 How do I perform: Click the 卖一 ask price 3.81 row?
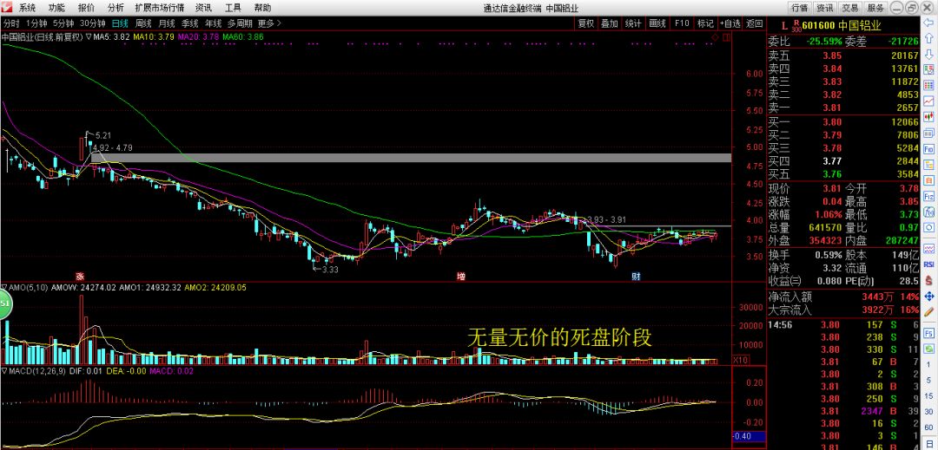[843, 108]
